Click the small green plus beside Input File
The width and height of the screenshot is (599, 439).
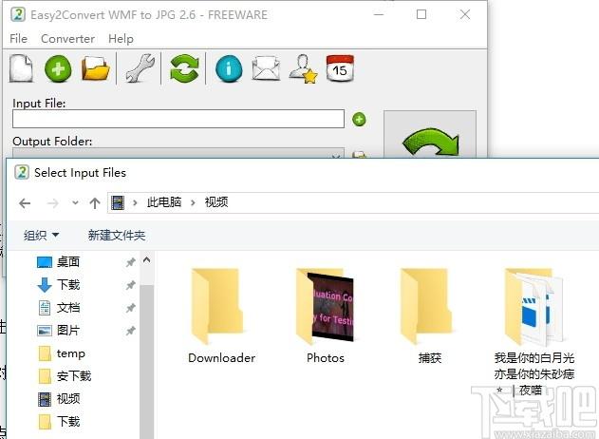359,120
